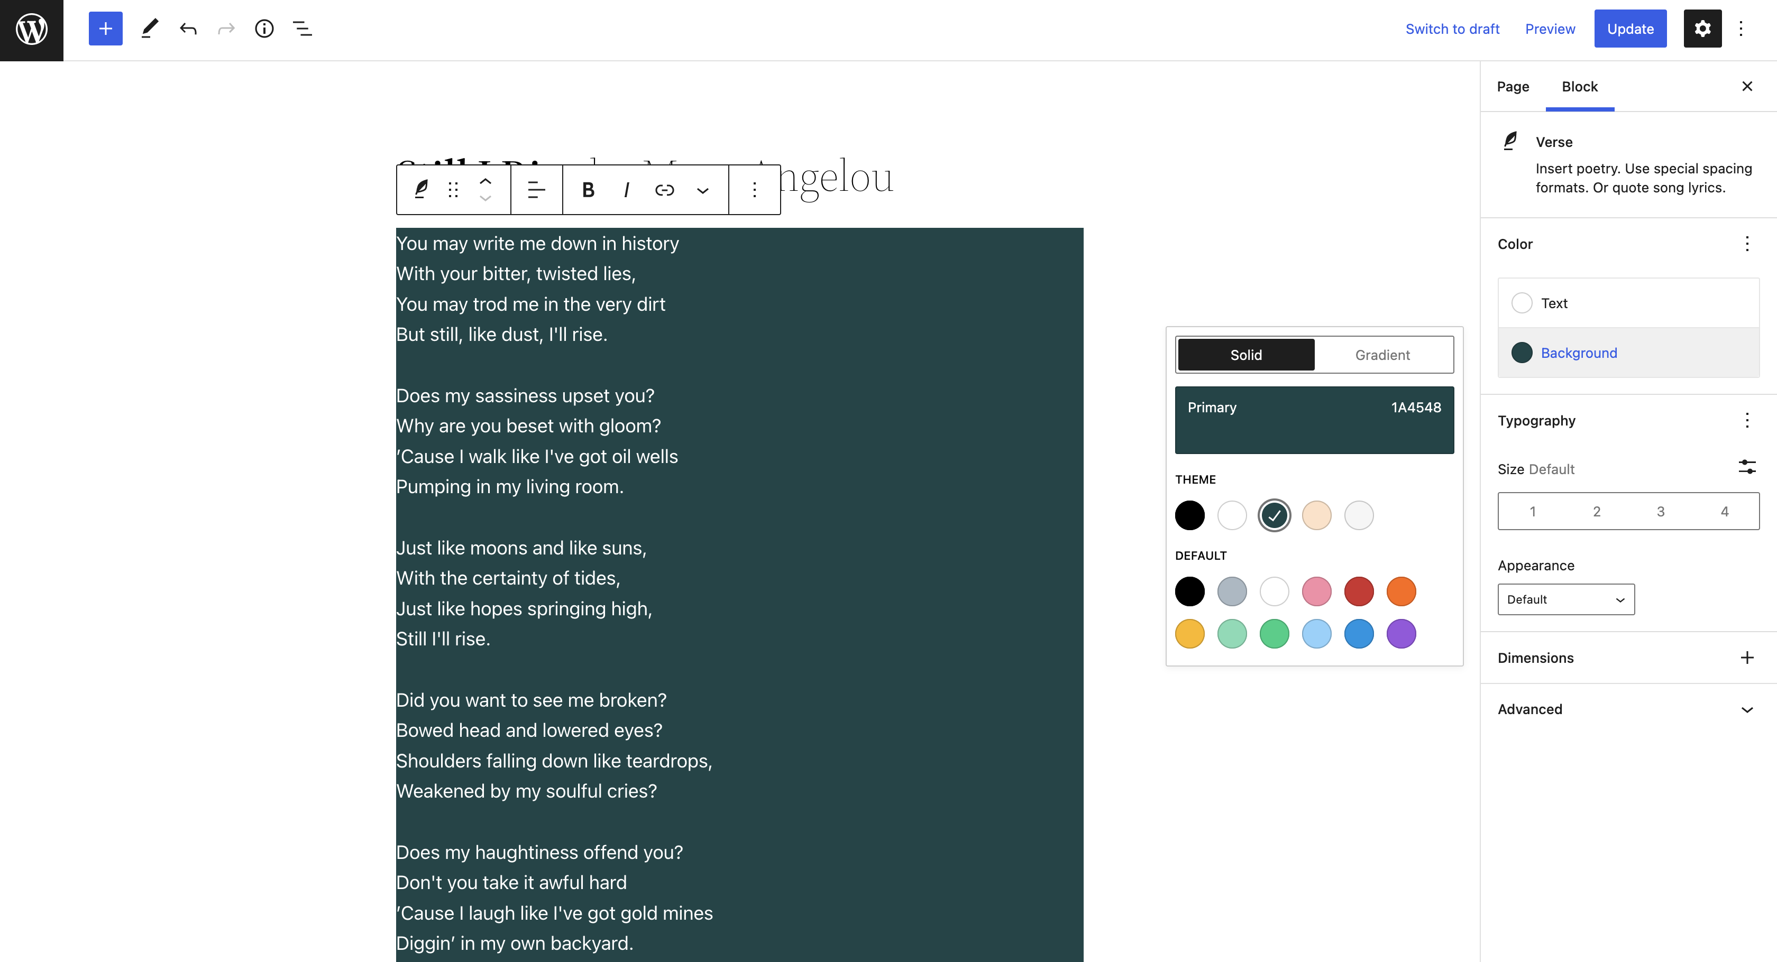This screenshot has height=962, width=1777.
Task: Select the orange default color swatch
Action: point(1401,591)
